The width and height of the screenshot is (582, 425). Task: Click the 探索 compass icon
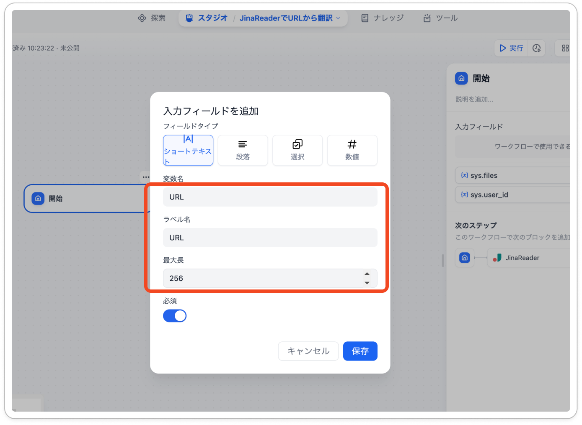click(142, 18)
